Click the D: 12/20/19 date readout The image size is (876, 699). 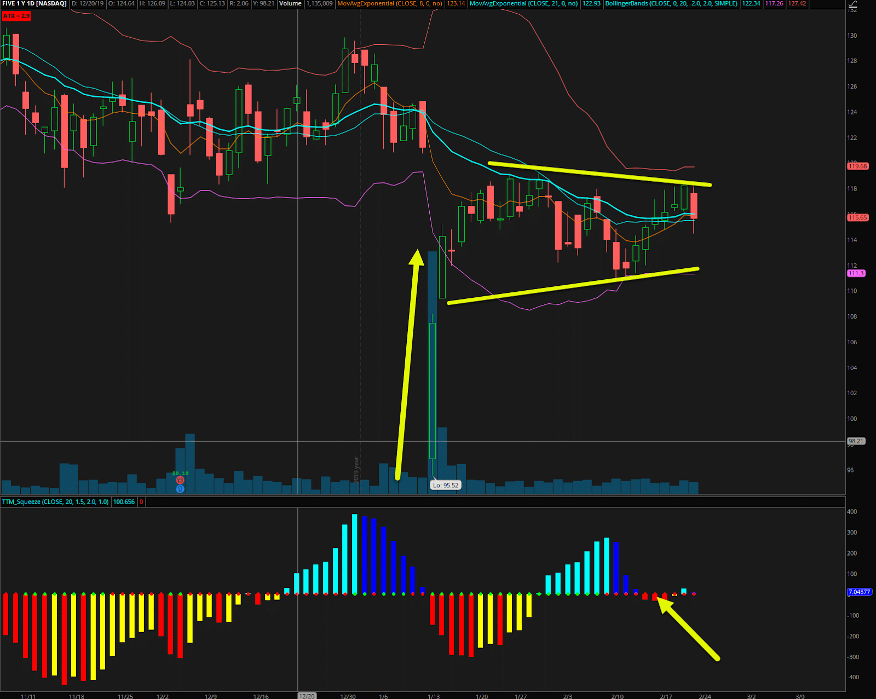[88, 3]
